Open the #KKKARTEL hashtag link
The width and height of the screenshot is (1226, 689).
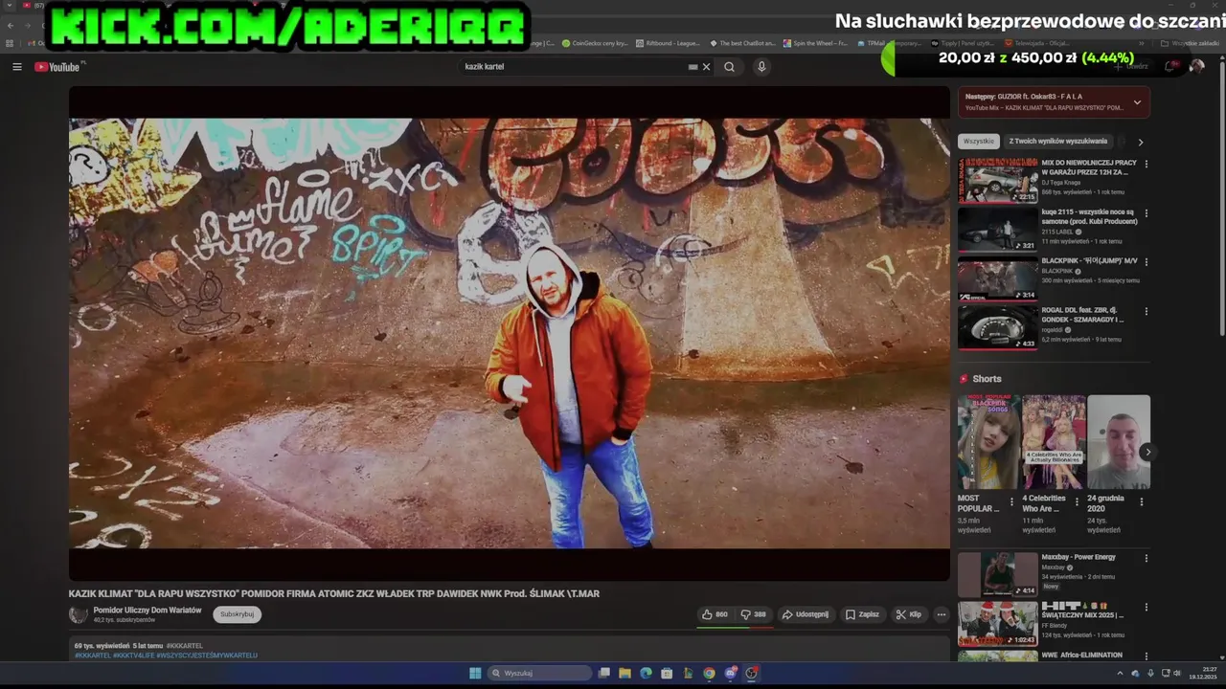click(x=185, y=646)
